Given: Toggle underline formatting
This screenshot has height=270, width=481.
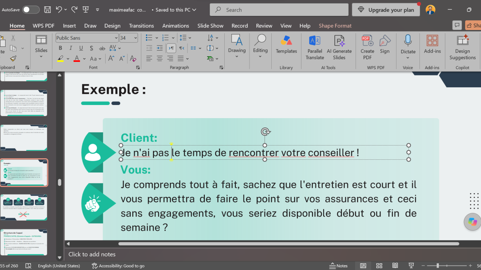Looking at the screenshot, I should [x=81, y=48].
